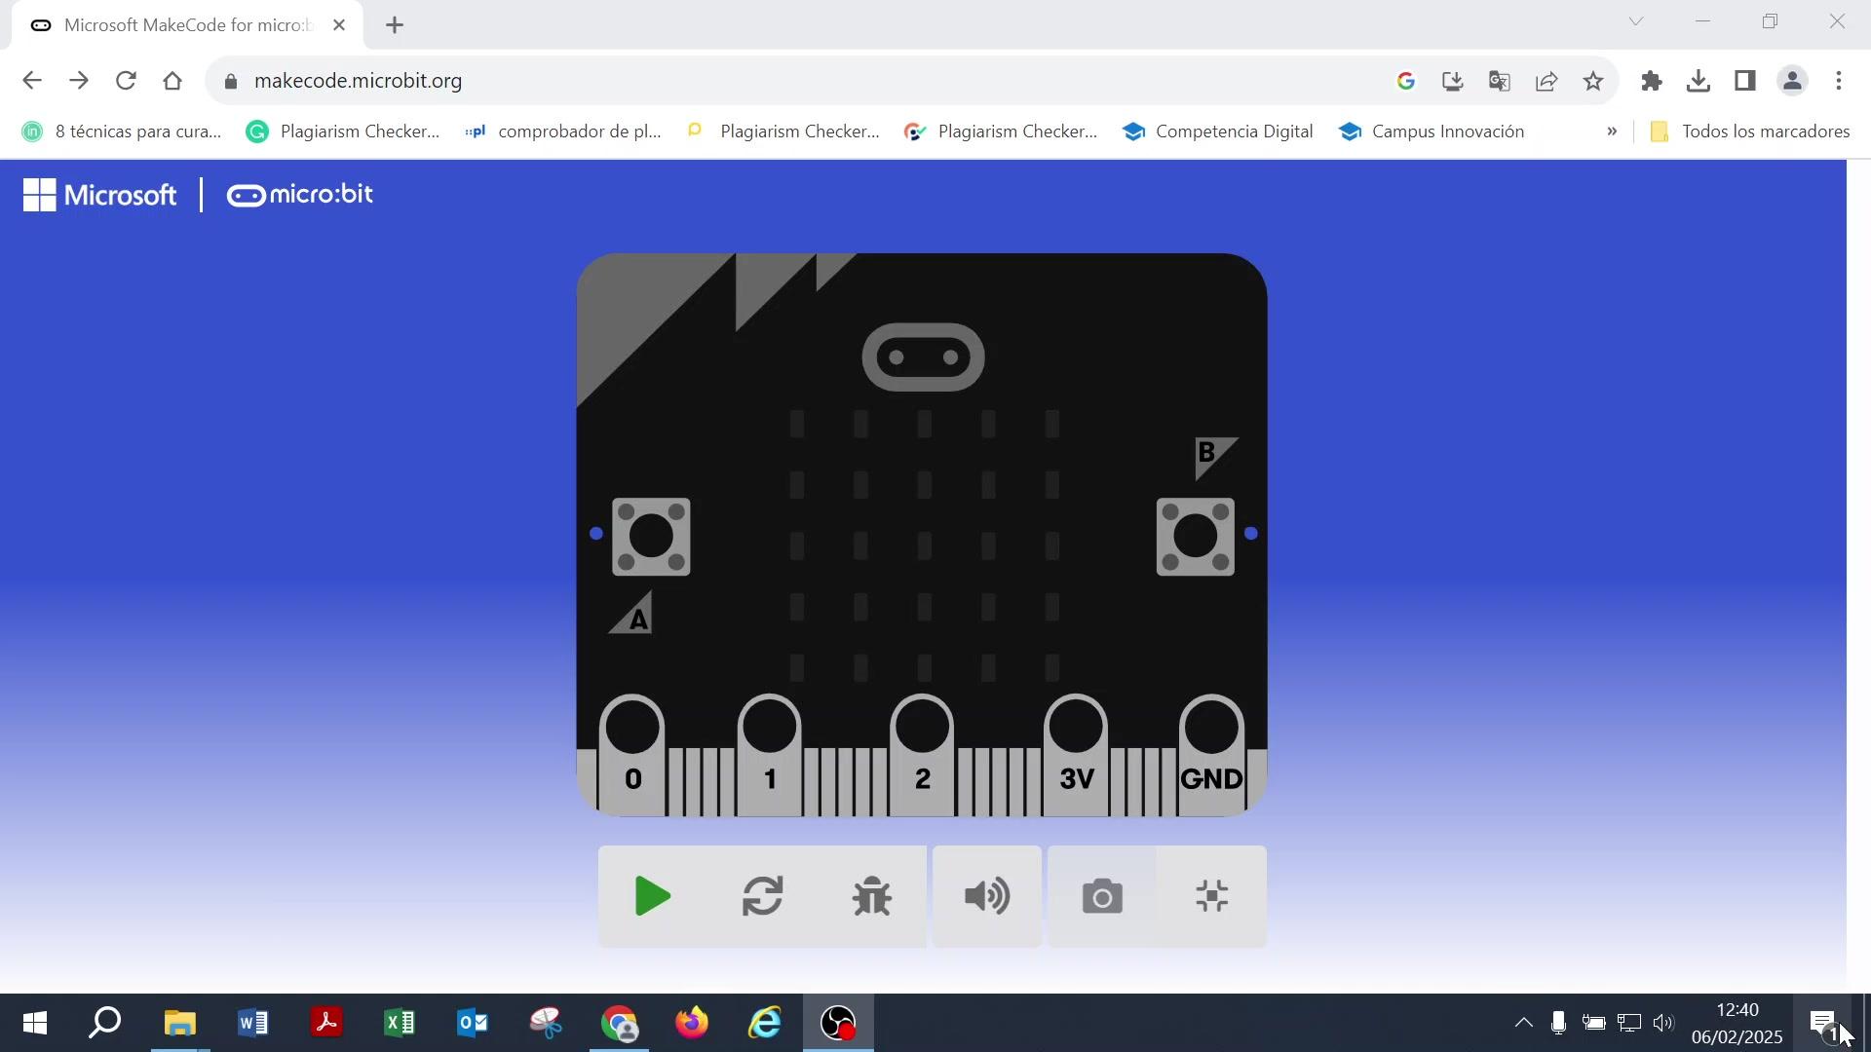Bookmark this page with the star icon
1871x1052 pixels.
tap(1593, 81)
